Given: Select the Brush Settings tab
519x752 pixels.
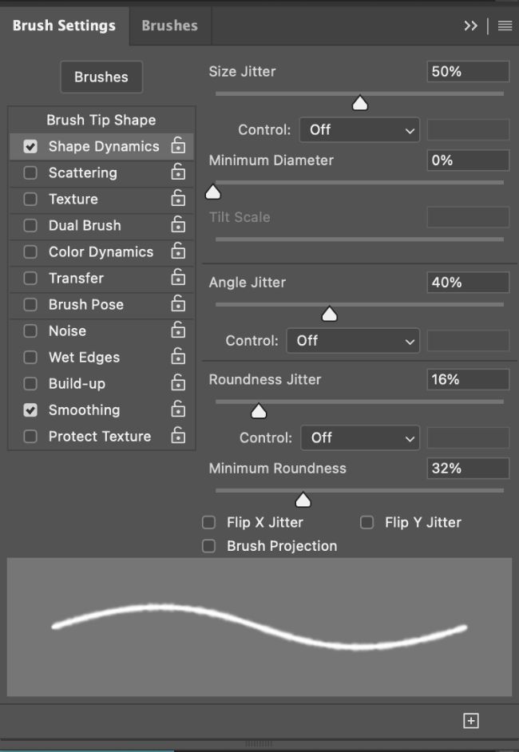Looking at the screenshot, I should coord(64,26).
